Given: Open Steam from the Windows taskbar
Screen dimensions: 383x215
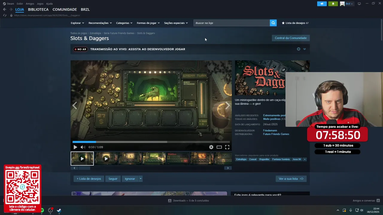Looking at the screenshot, I should click(59, 210).
